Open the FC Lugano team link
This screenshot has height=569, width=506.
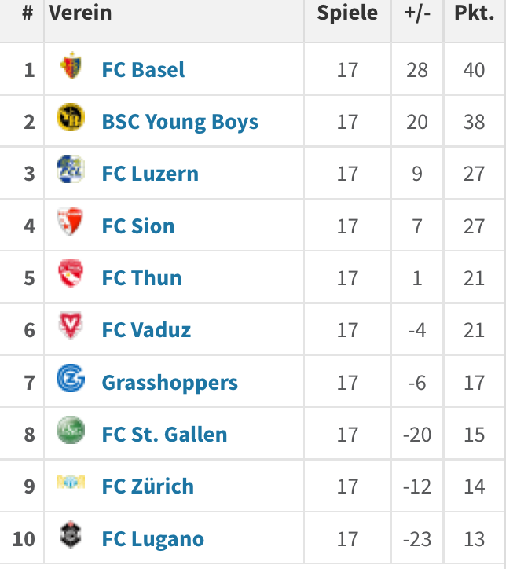[x=153, y=539]
